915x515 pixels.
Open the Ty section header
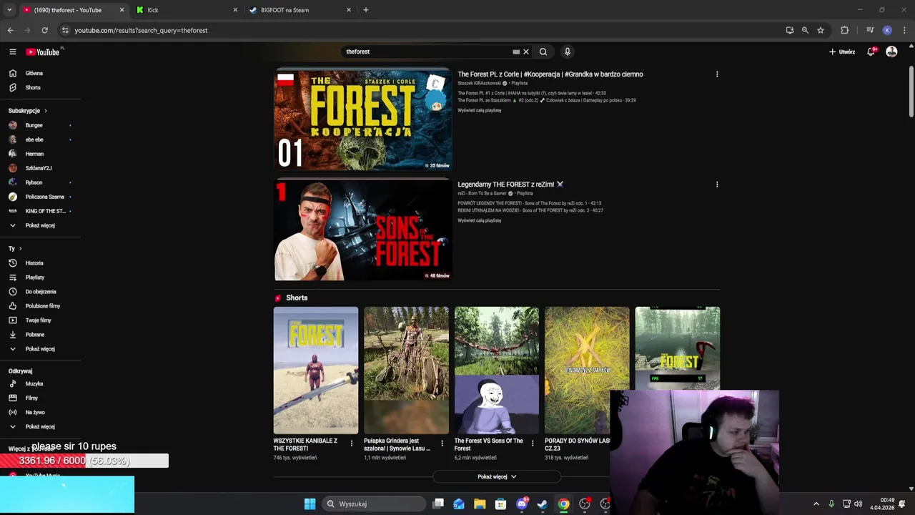[x=15, y=248]
